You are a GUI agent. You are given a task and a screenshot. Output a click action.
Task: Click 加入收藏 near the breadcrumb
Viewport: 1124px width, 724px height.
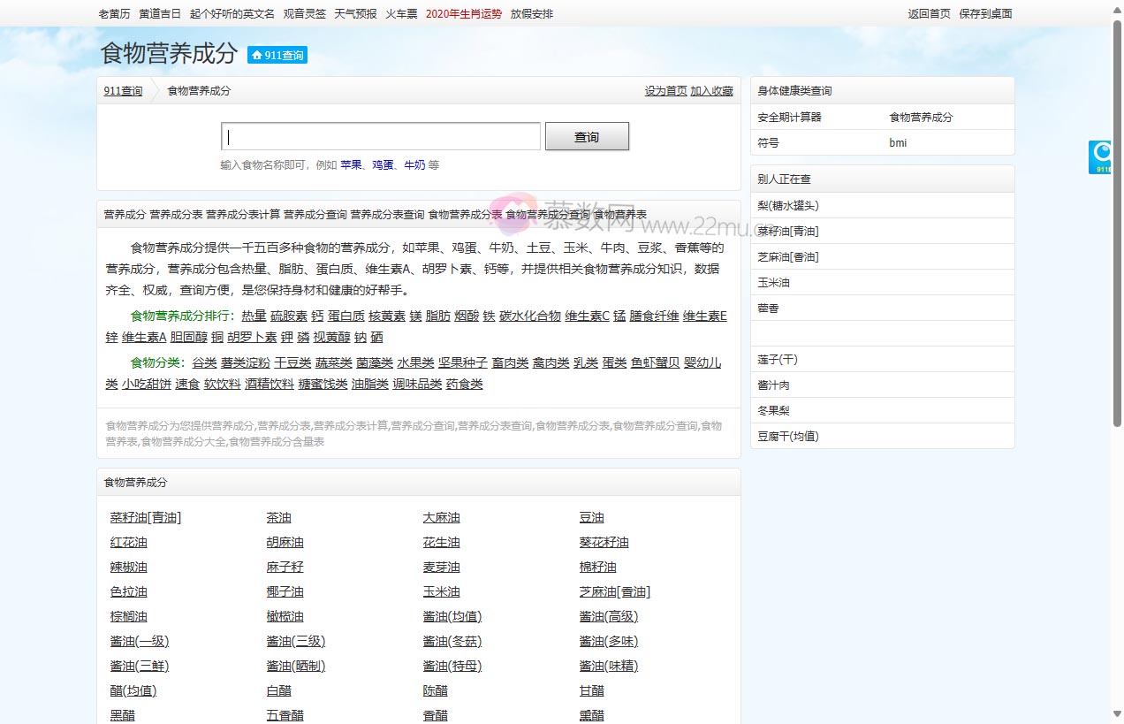click(712, 91)
